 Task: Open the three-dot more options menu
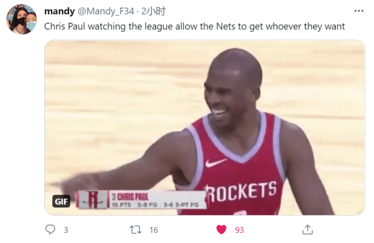(x=359, y=11)
